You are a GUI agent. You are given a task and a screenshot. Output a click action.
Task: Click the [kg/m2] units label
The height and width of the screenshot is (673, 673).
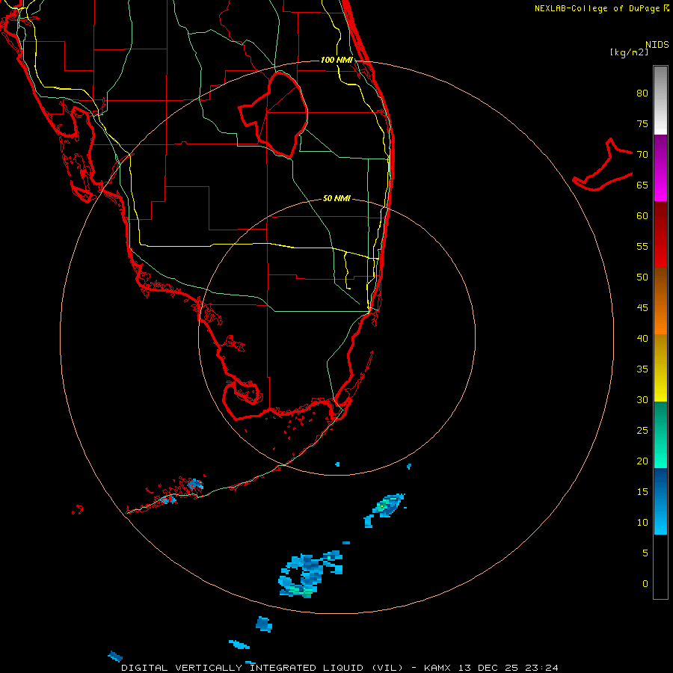[629, 52]
